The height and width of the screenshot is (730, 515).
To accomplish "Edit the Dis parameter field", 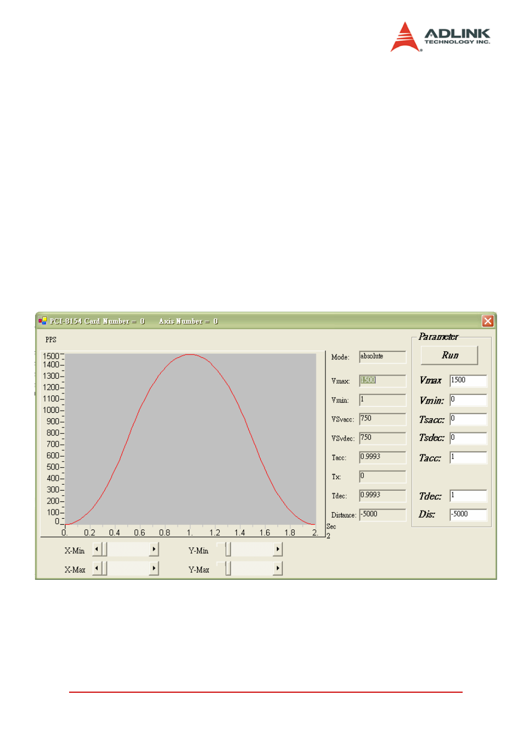I will [468, 514].
